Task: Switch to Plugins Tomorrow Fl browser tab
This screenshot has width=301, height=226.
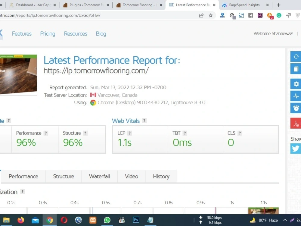Action: tap(86, 5)
